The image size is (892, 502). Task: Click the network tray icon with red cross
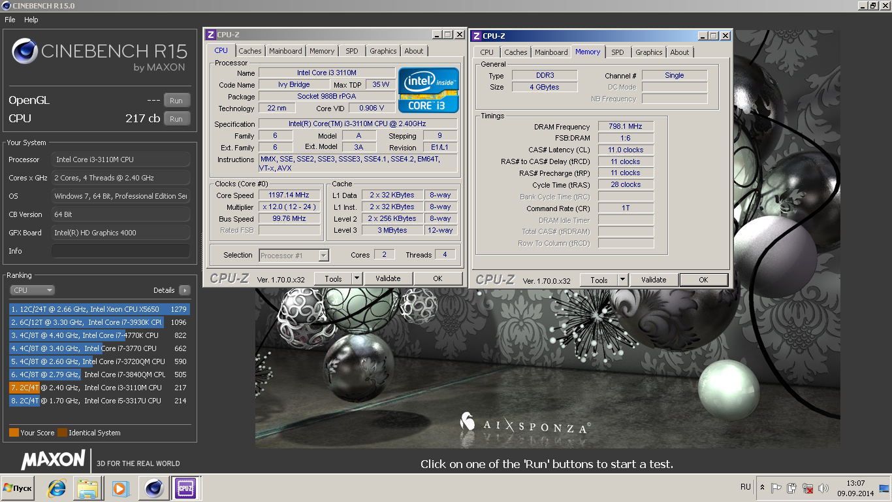pos(808,488)
